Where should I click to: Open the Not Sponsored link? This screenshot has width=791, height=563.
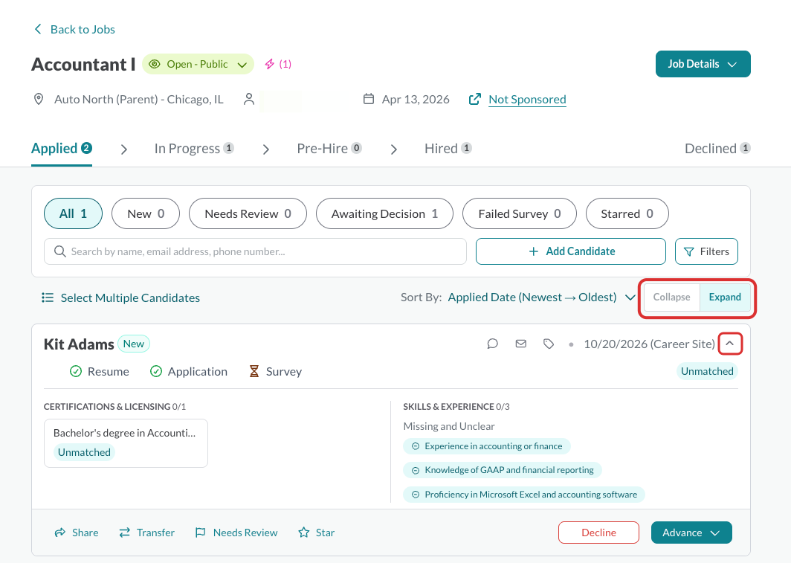click(527, 99)
